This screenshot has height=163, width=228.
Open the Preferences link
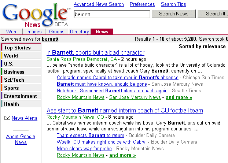pyautogui.click(x=142, y=4)
